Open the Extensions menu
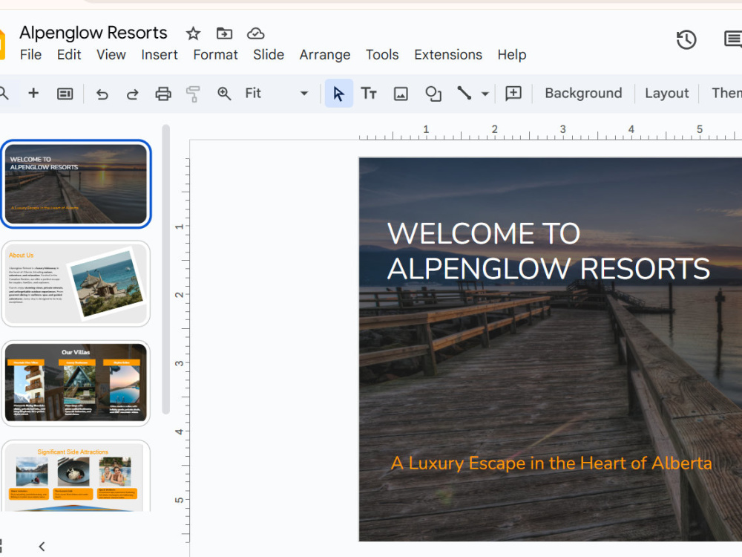 point(448,55)
